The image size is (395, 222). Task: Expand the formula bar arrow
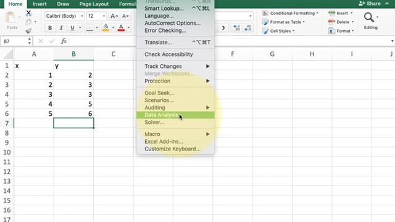(x=393, y=41)
